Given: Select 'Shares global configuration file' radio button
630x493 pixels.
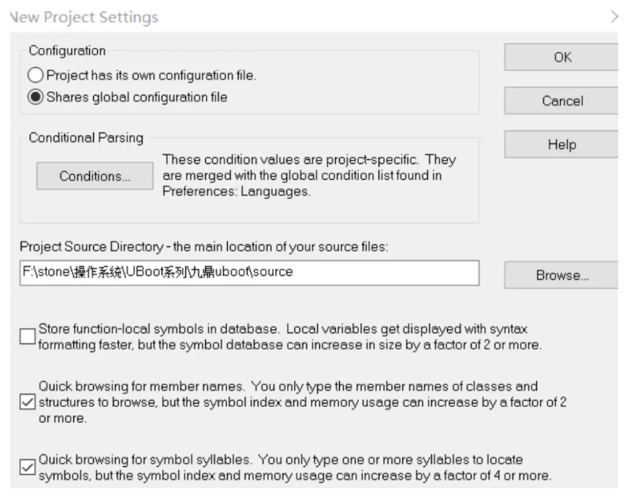Looking at the screenshot, I should pos(36,98).
